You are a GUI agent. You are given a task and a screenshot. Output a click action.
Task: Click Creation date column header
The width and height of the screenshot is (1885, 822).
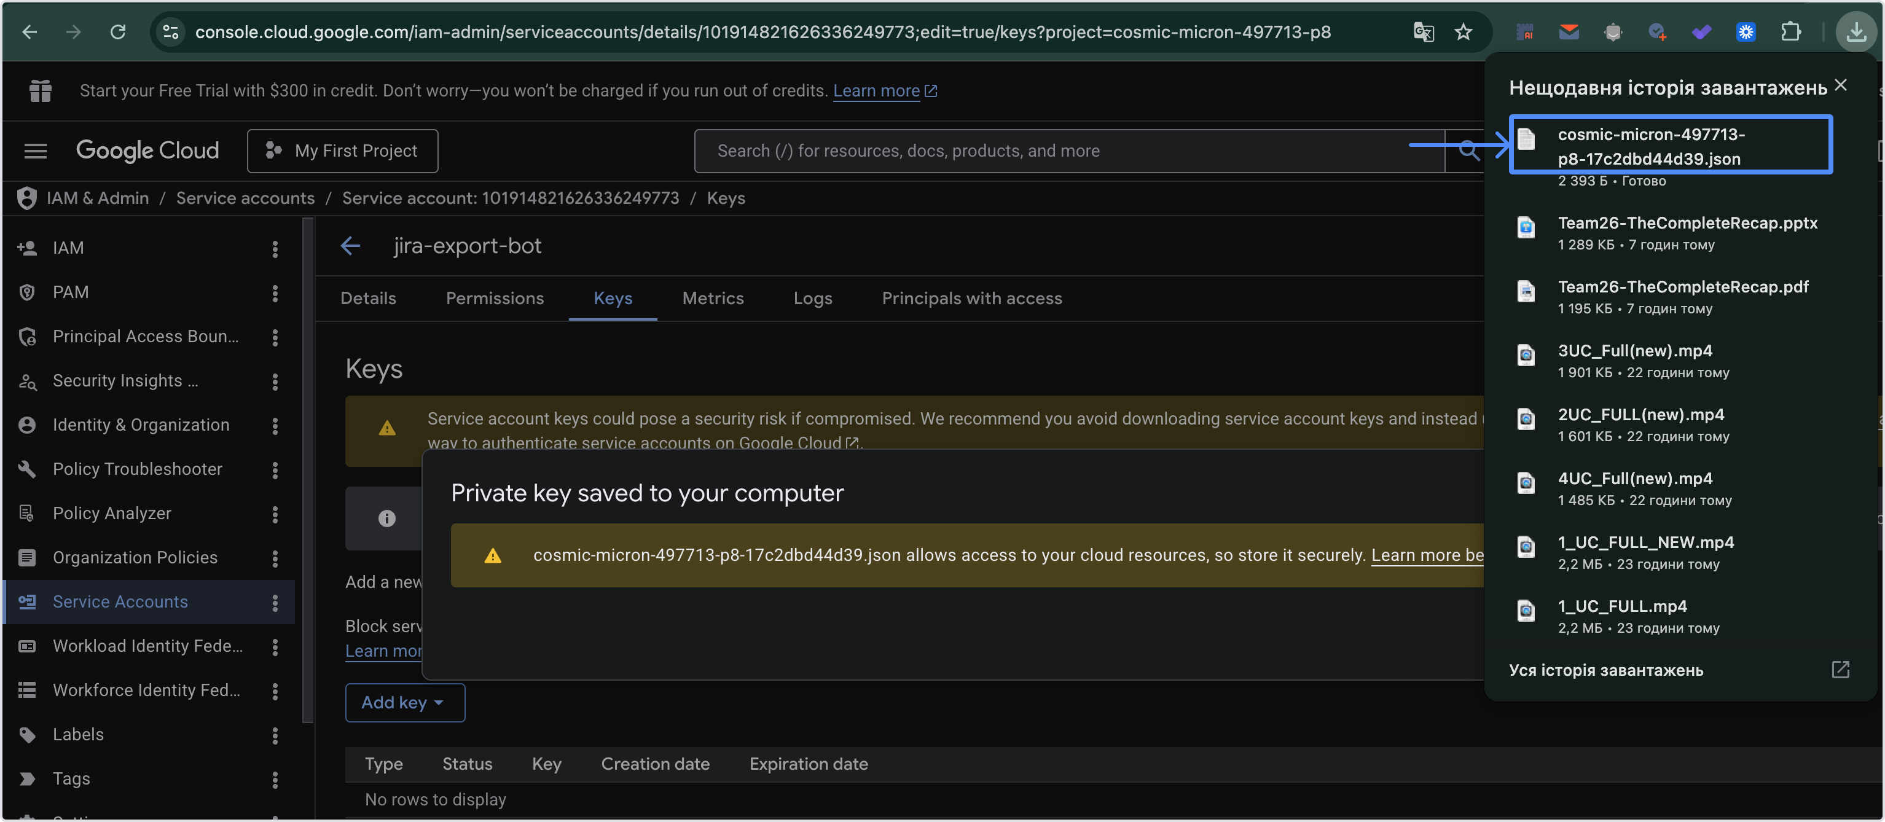coord(655,764)
